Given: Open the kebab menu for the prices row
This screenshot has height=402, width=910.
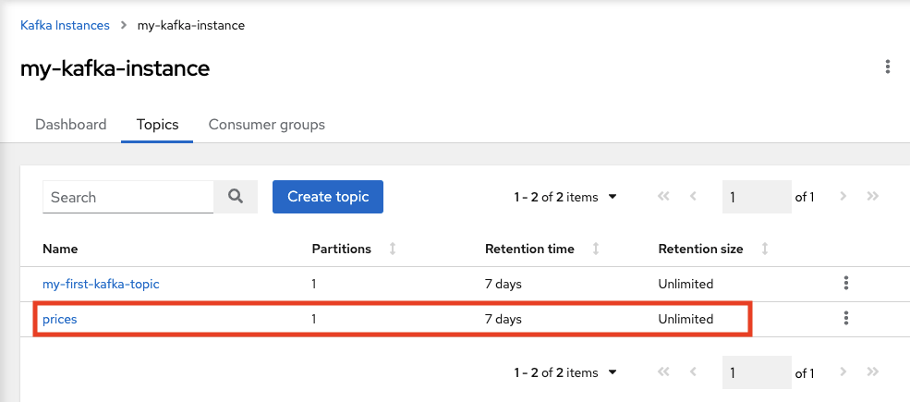Looking at the screenshot, I should pos(846,318).
